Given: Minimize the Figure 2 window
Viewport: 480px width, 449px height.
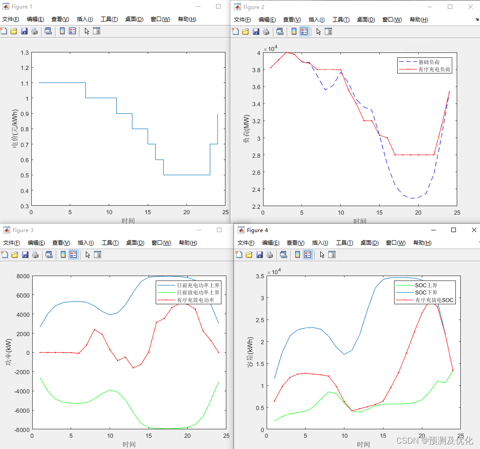Looking at the screenshot, I should (430, 7).
